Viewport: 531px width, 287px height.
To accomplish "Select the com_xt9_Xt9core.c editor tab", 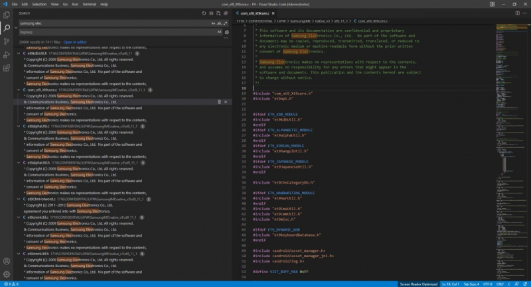I will [x=255, y=13].
